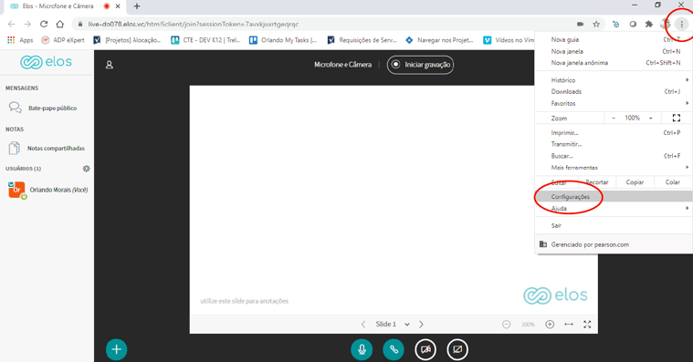This screenshot has width=693, height=362.
Task: Expand Mais ferramentas submenu
Action: (x=614, y=167)
